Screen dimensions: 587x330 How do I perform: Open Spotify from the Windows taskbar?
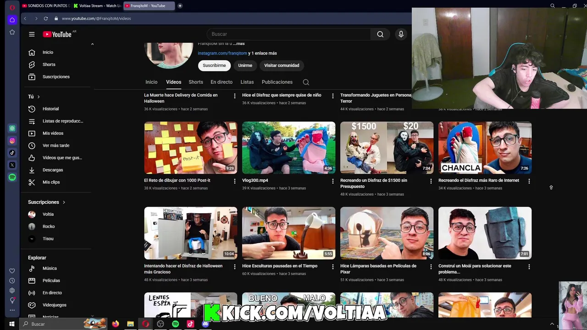click(175, 324)
